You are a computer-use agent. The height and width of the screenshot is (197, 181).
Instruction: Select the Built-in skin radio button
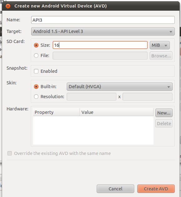click(36, 87)
